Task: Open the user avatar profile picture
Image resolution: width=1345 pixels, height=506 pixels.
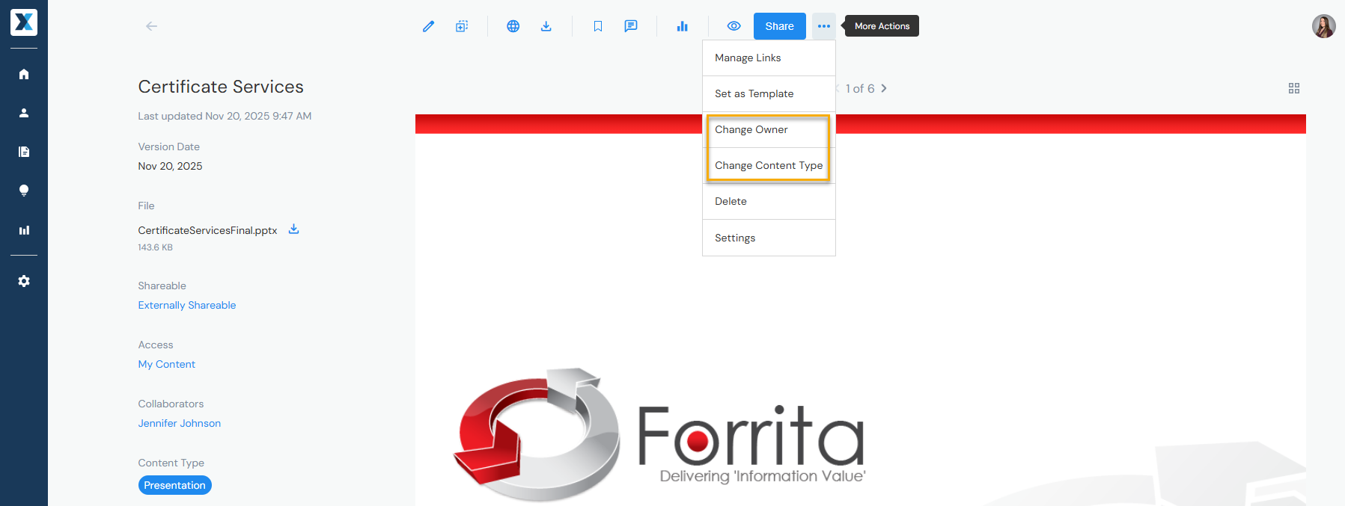Action: pos(1323,26)
